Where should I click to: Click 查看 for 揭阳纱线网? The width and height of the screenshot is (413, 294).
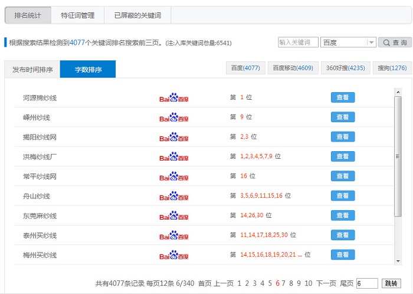pos(342,136)
